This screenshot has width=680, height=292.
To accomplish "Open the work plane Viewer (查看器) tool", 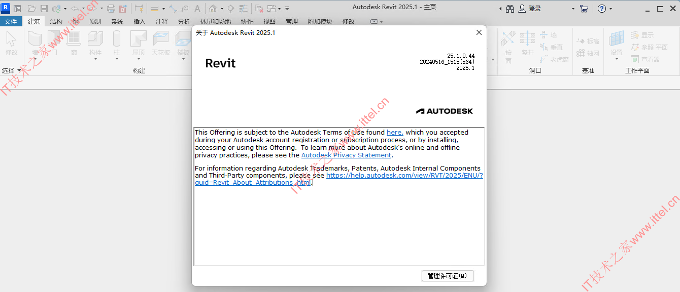I will 645,59.
